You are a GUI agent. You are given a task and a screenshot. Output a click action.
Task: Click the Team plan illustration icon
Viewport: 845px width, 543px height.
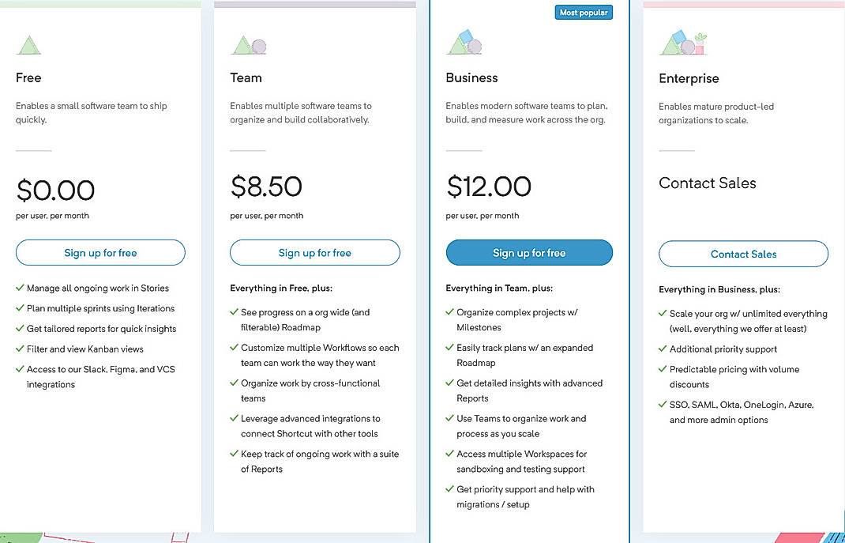coord(246,45)
